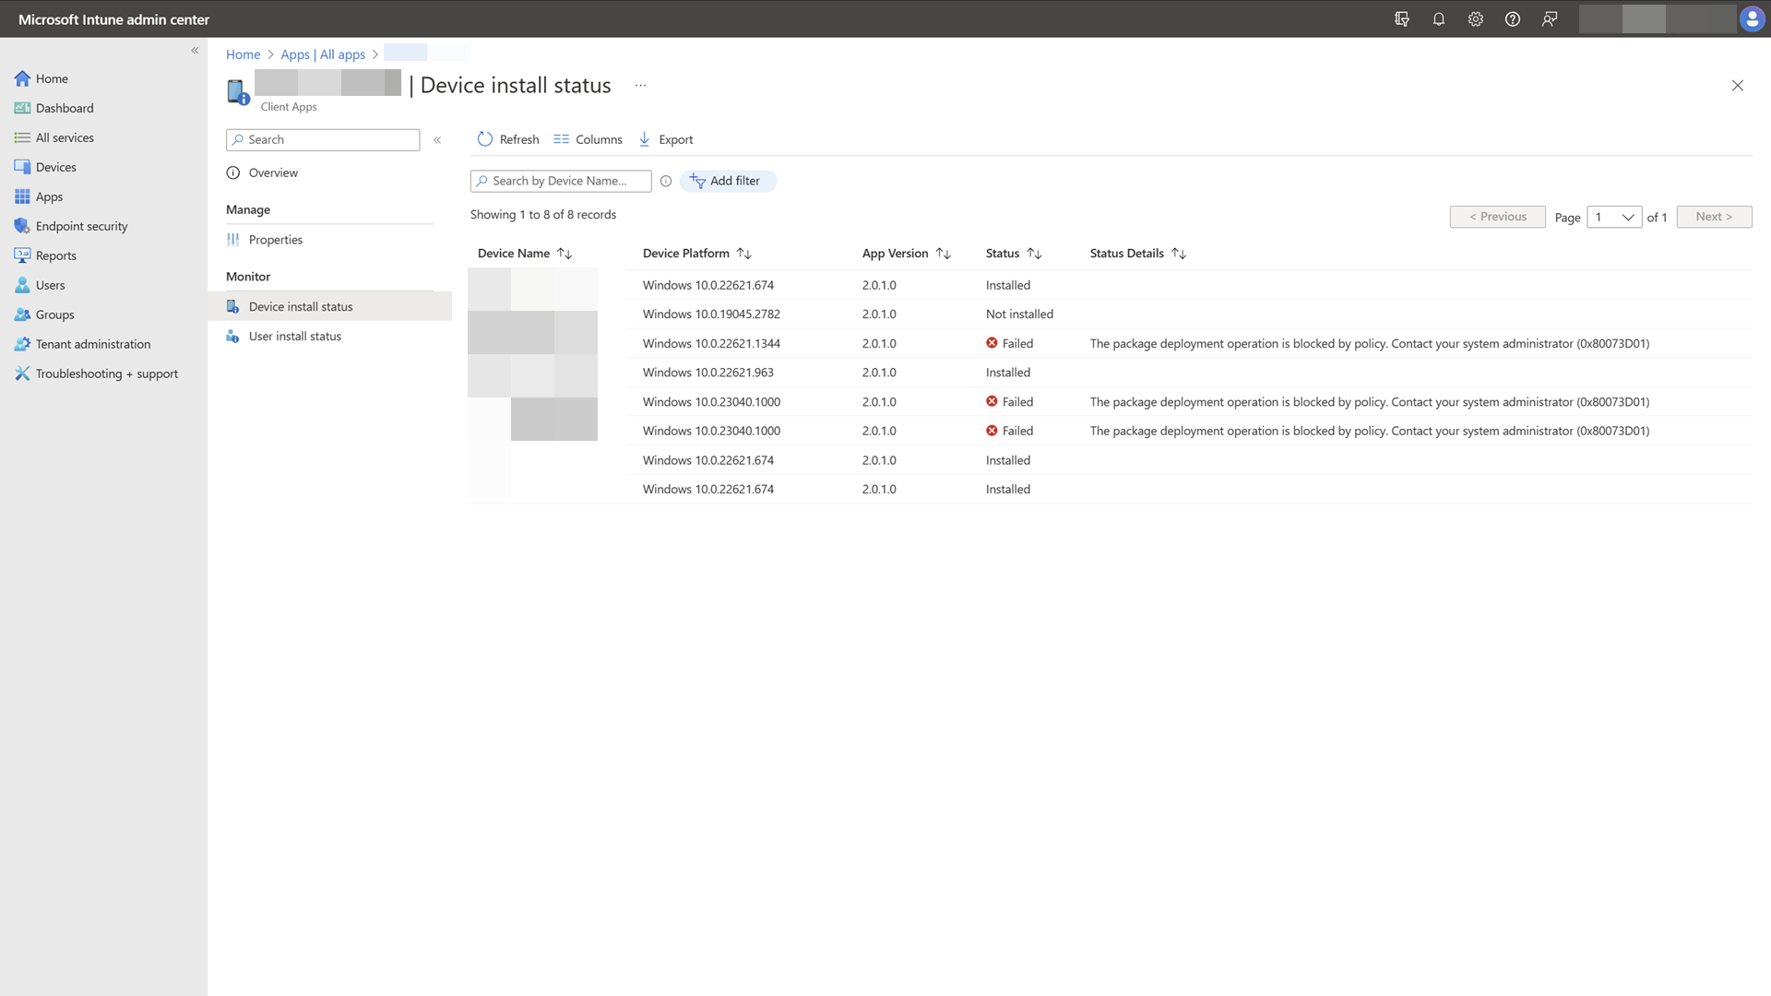The image size is (1771, 996).
Task: Open Endpoint security in sidebar
Action: click(81, 226)
